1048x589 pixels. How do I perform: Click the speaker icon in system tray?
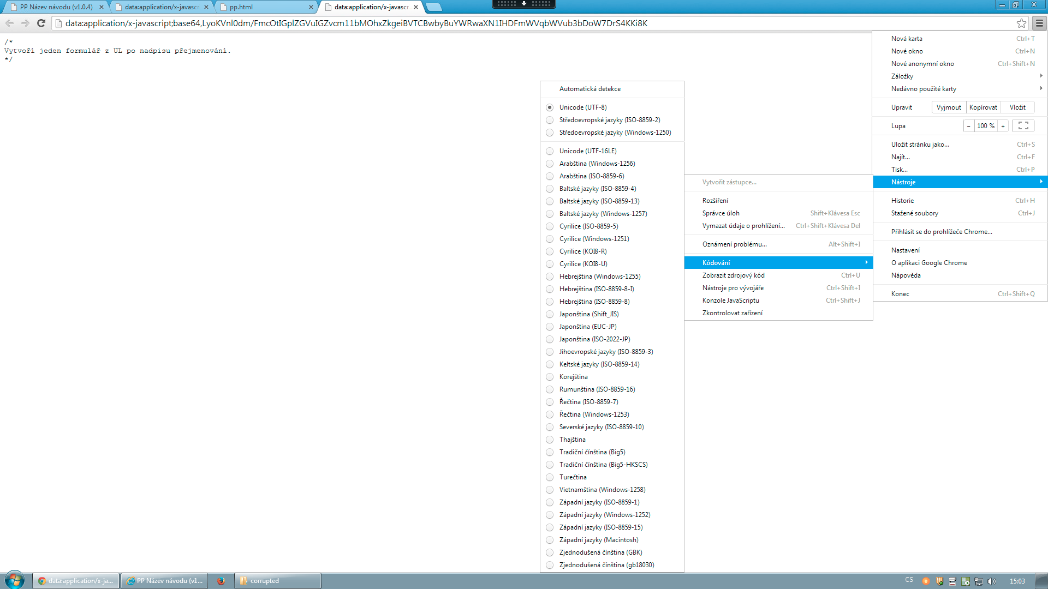coord(990,580)
